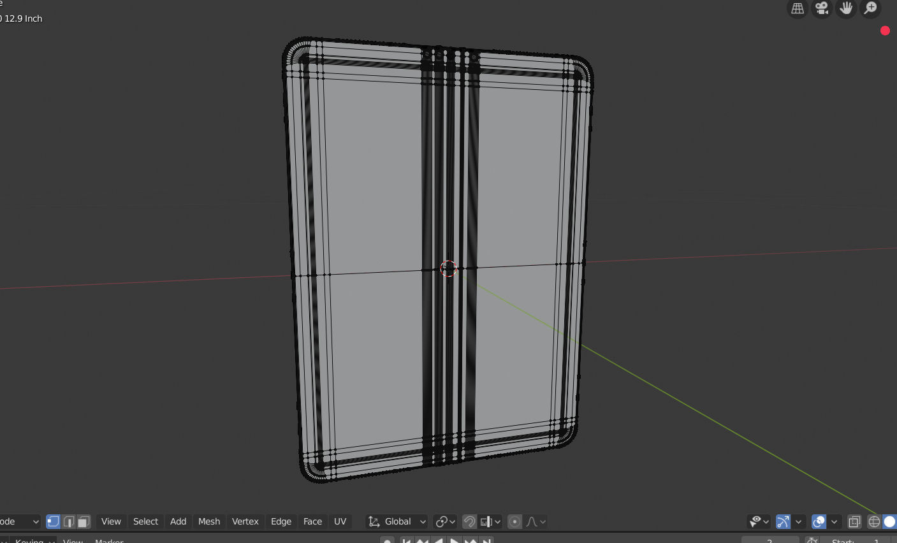Click the '12.9 Inch' viewport label
897x543 pixels.
(x=23, y=18)
